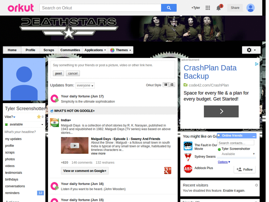
Task: Open conversations in sidebar
Action: [x=15, y=186]
